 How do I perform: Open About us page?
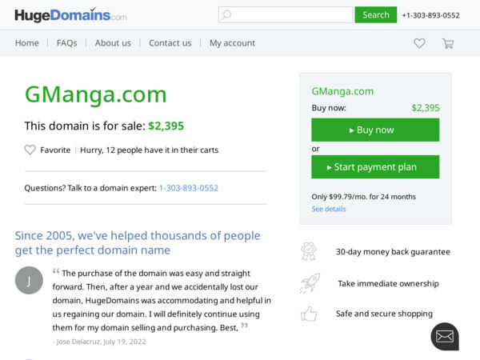[x=113, y=43]
